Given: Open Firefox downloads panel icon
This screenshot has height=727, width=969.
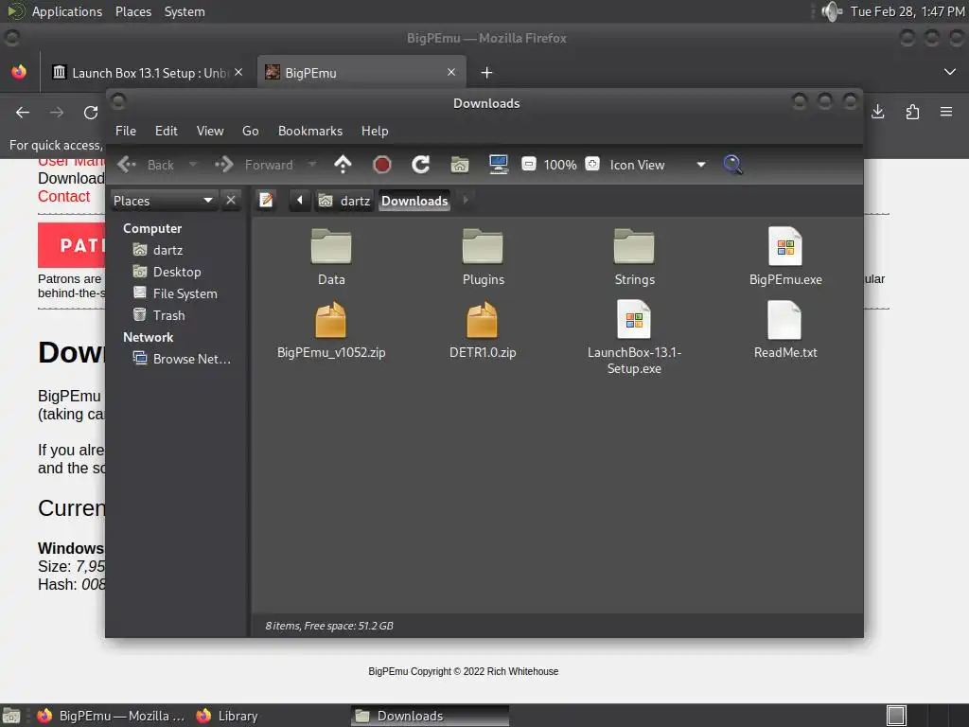Looking at the screenshot, I should point(877,112).
